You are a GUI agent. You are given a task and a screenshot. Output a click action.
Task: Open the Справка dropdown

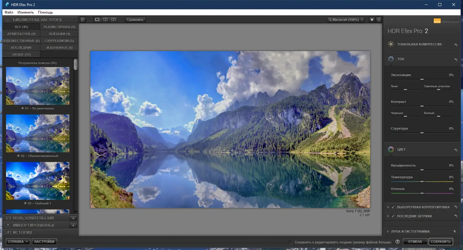tap(17, 241)
